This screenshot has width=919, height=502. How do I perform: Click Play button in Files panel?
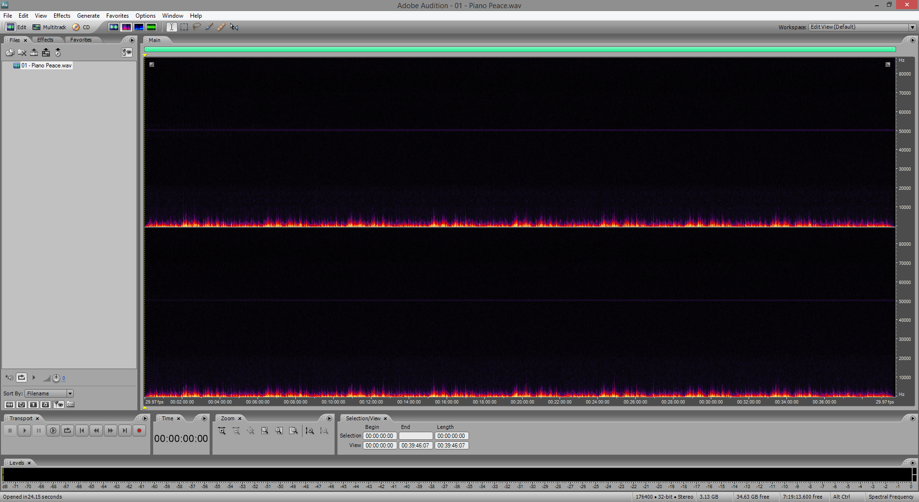click(x=34, y=378)
